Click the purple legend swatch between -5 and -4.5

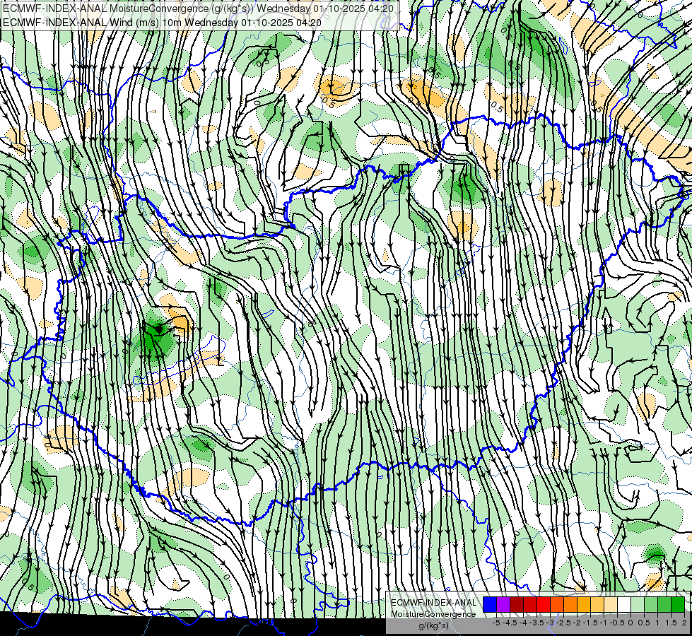click(503, 605)
